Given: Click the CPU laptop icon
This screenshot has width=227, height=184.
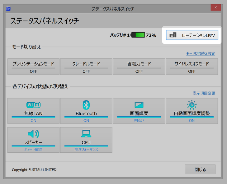Looking at the screenshot, I should point(86,134).
